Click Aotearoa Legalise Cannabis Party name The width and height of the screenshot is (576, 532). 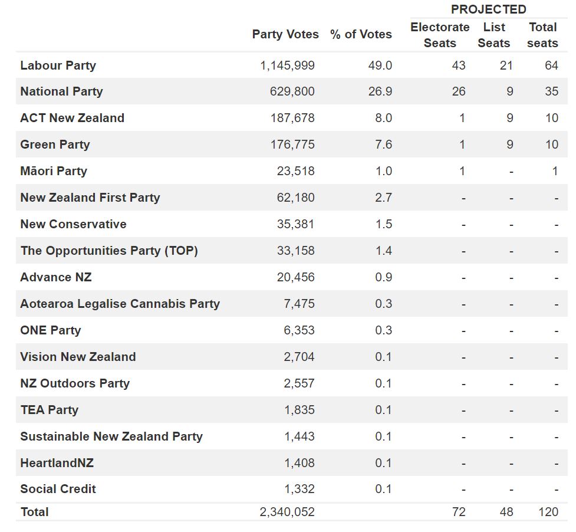pos(120,304)
